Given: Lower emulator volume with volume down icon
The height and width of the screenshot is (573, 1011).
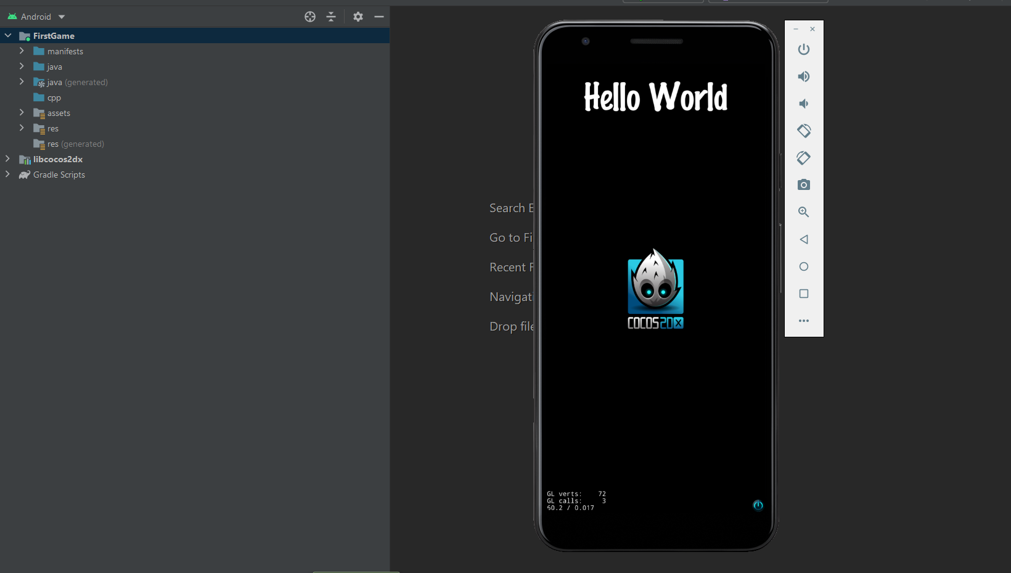Looking at the screenshot, I should [803, 104].
